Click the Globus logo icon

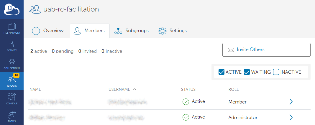(12, 9)
